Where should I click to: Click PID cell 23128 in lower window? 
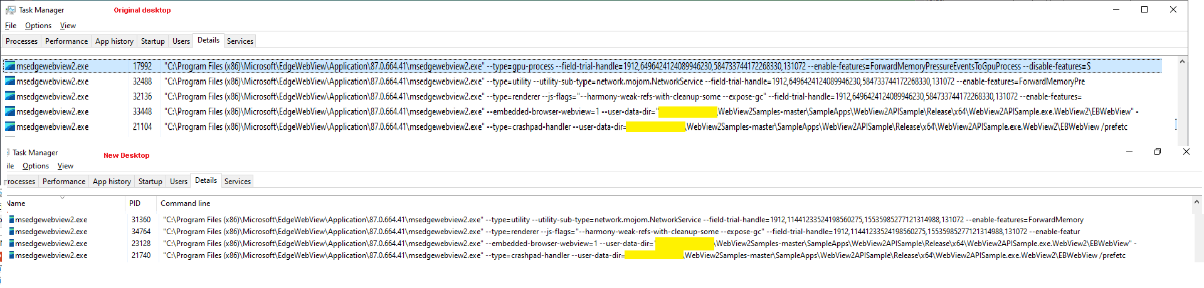[141, 244]
